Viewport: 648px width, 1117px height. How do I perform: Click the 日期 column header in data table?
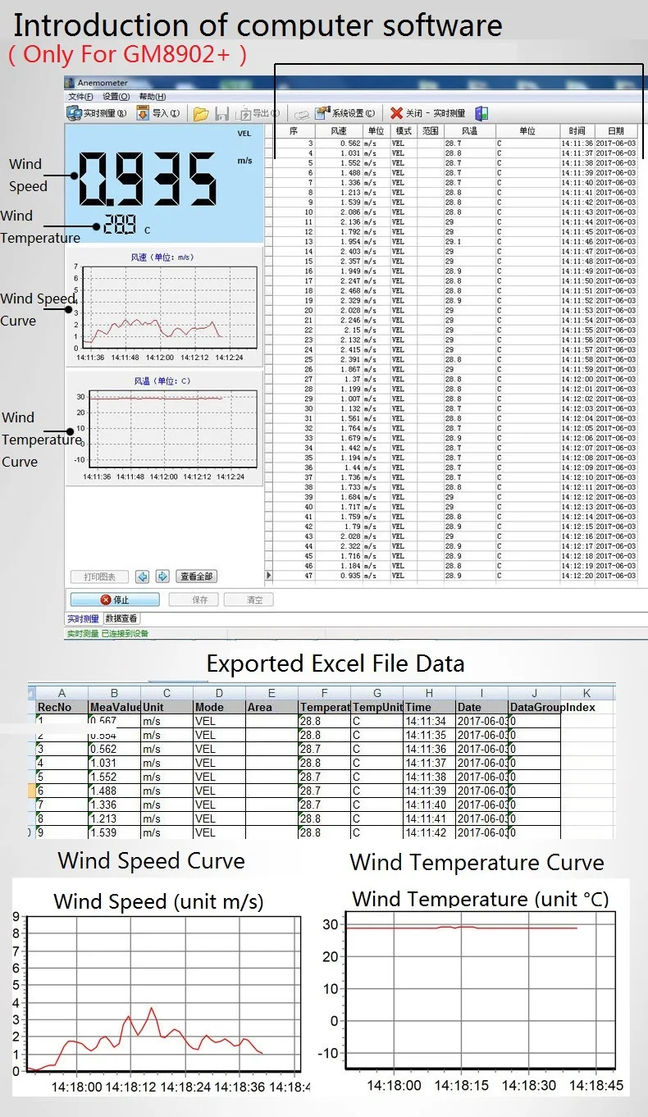[x=616, y=131]
